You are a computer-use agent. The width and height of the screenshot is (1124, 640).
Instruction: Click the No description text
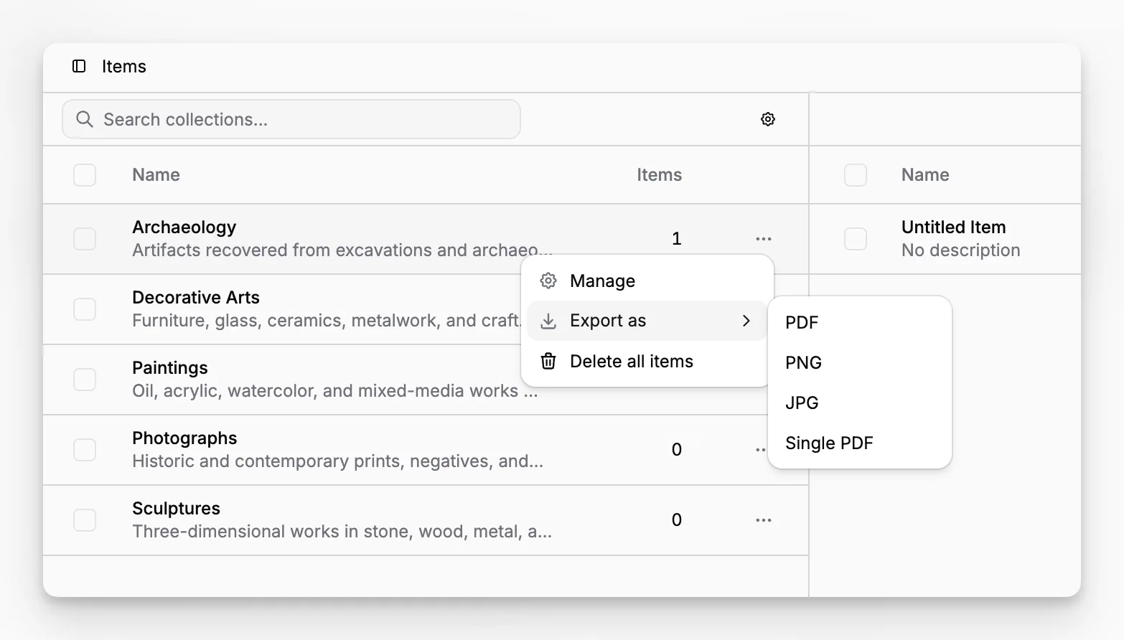960,250
